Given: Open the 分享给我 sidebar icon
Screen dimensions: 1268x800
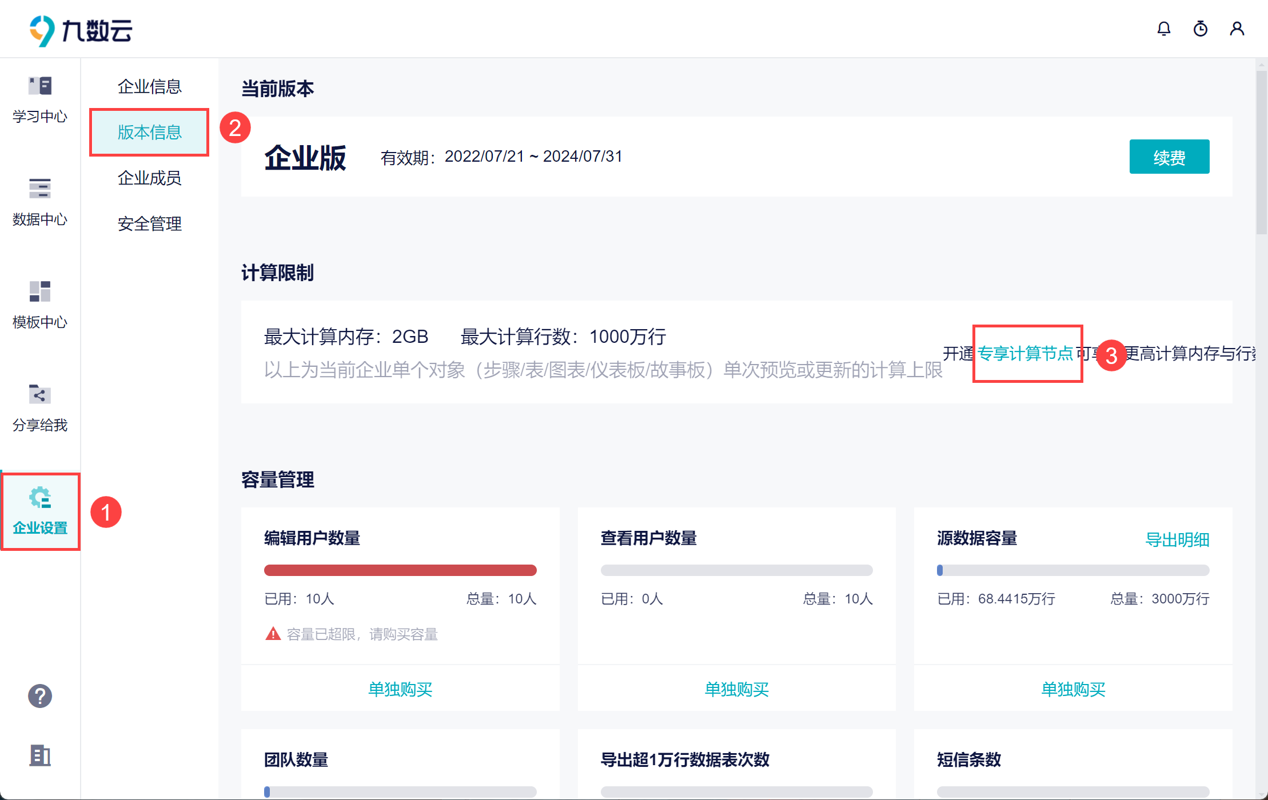Looking at the screenshot, I should point(39,394).
